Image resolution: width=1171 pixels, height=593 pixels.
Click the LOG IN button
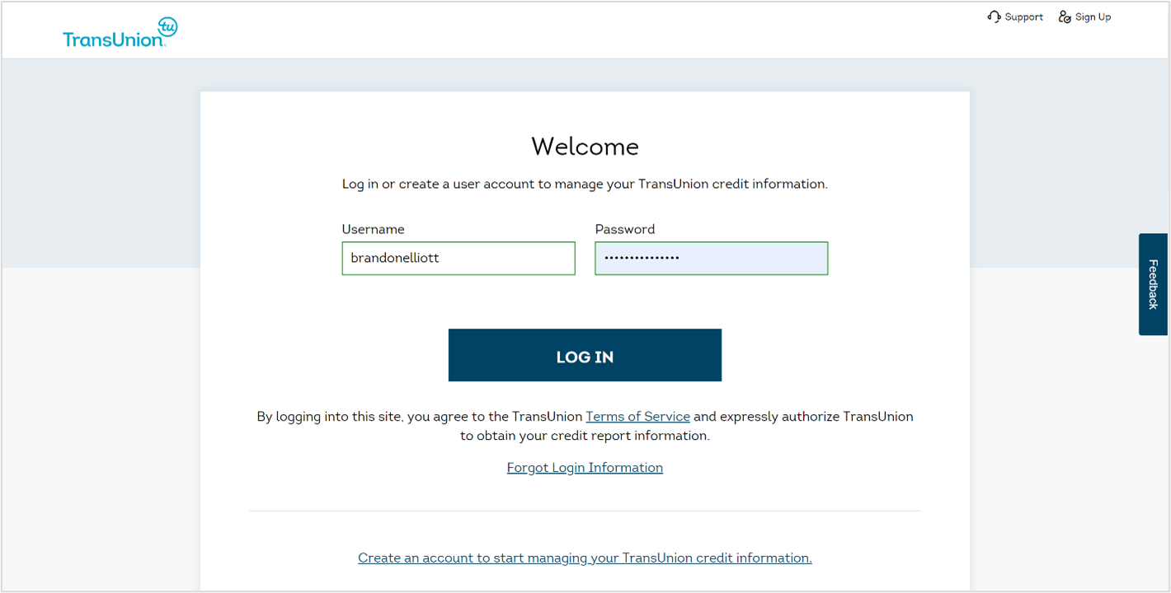(585, 355)
